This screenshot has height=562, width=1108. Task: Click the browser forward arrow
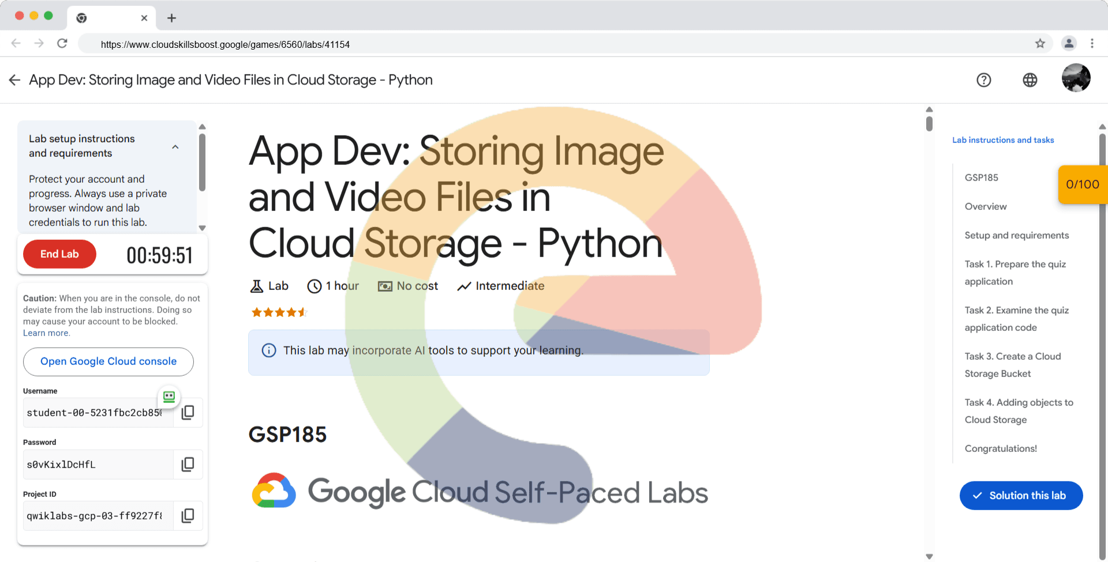click(39, 43)
